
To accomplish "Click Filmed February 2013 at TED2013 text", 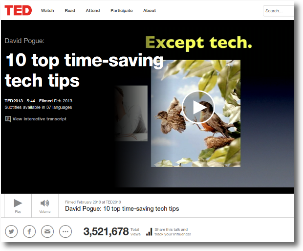I will (x=93, y=202).
